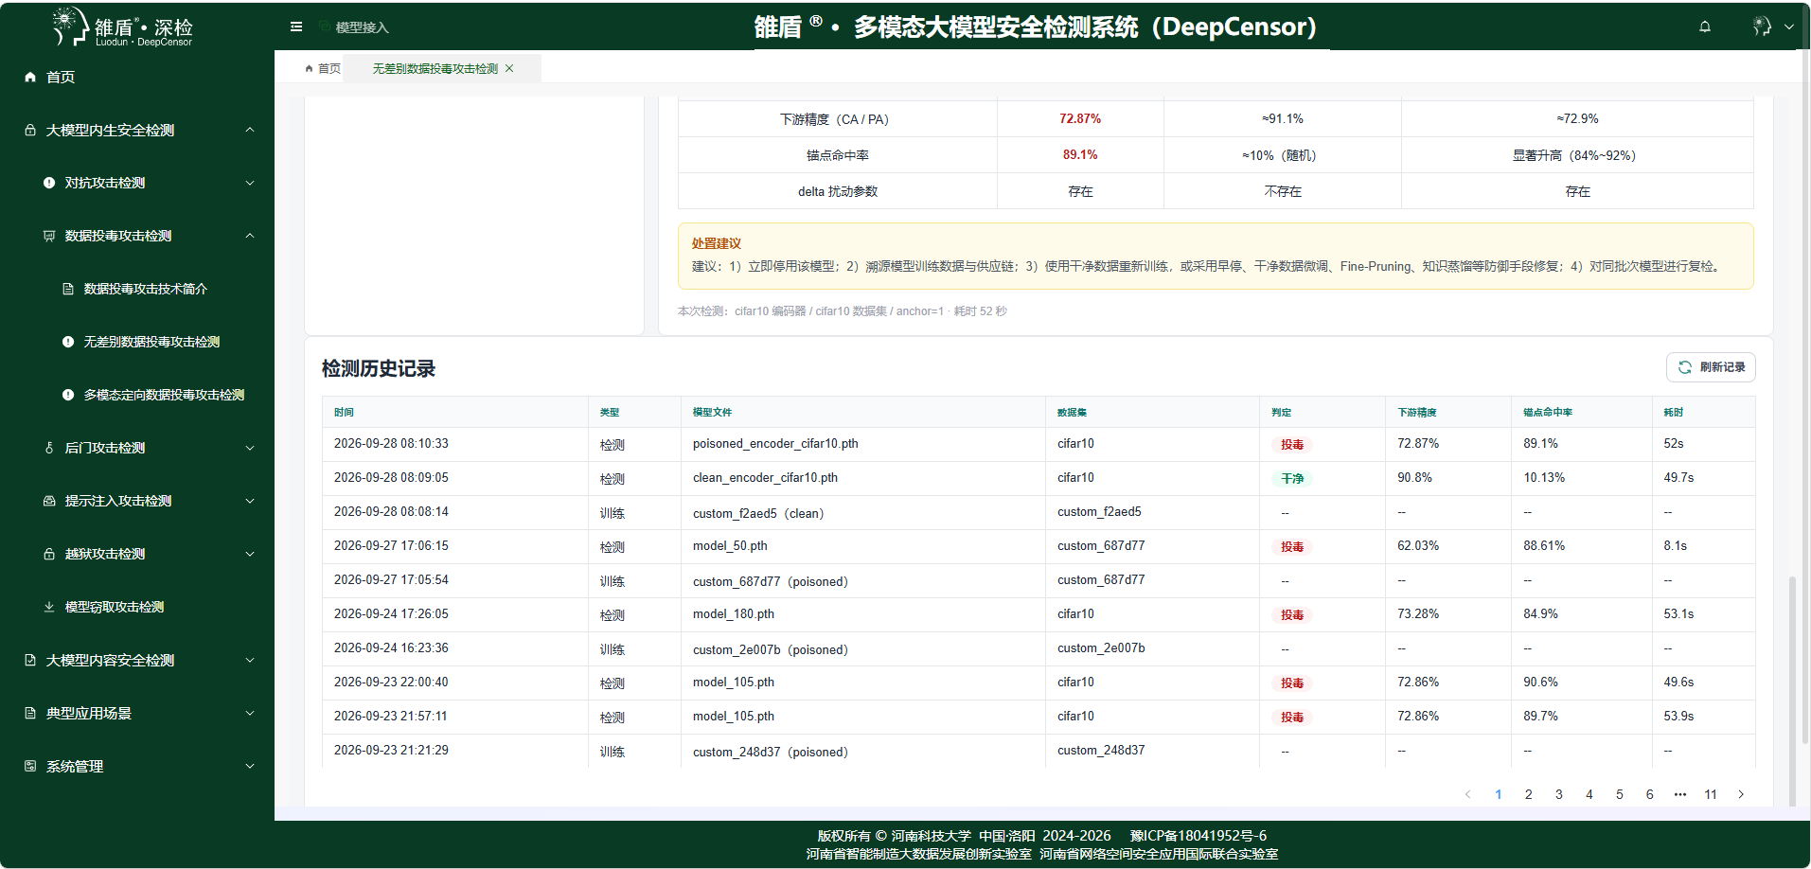This screenshot has width=1811, height=869.
Task: Expand the 对抗攻击检测 submenu chevron
Action: click(250, 183)
